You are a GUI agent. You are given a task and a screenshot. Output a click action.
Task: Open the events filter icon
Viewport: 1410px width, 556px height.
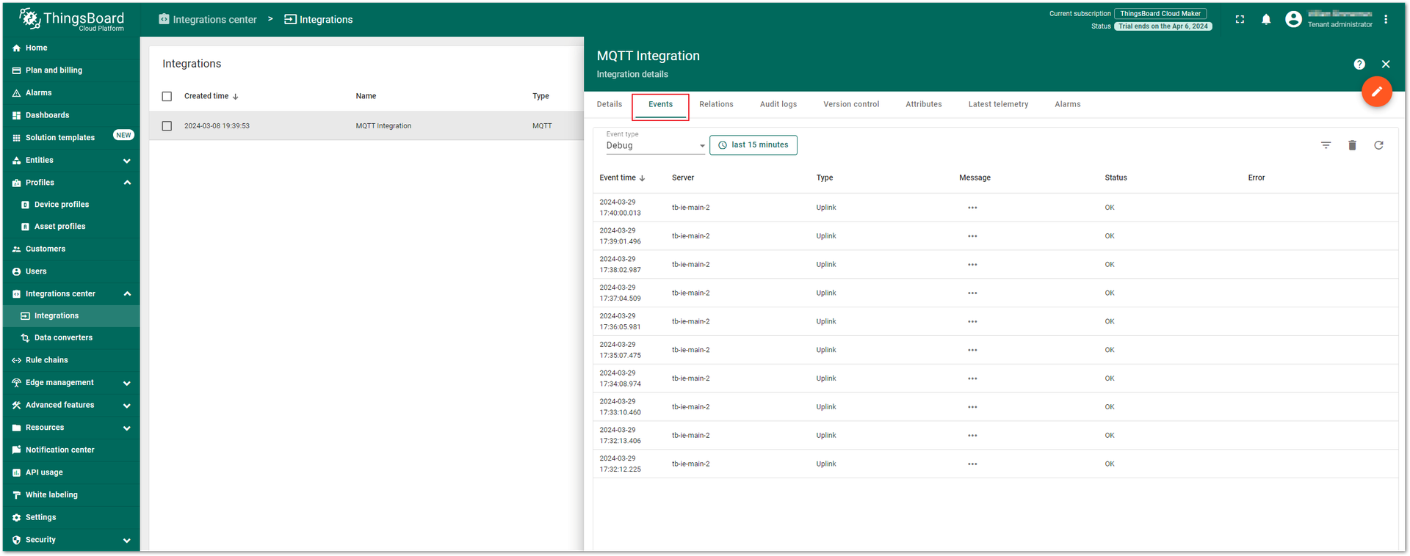[x=1326, y=145]
